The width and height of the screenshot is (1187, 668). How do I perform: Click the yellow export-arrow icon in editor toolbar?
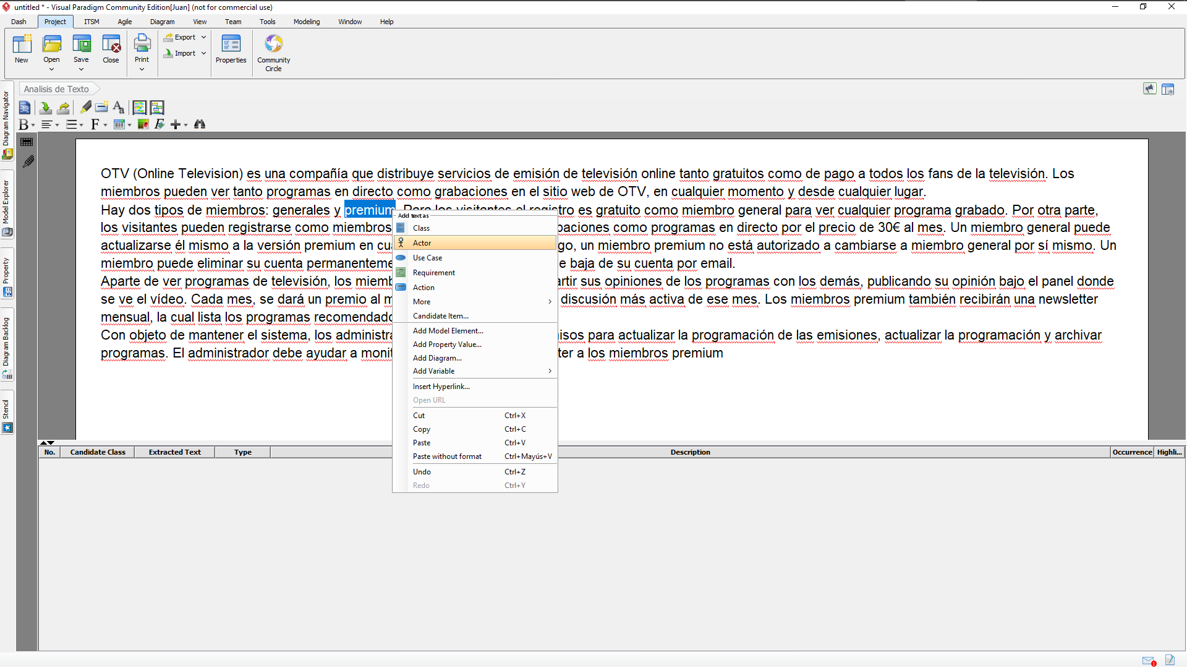pyautogui.click(x=63, y=108)
